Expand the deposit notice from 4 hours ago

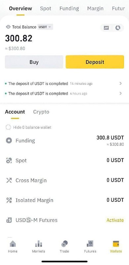[64, 93]
